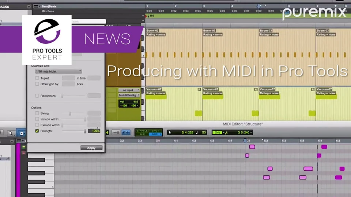351x197 pixels.
Task: Click the arrow link icon next to the speaker
Action: tap(116, 132)
